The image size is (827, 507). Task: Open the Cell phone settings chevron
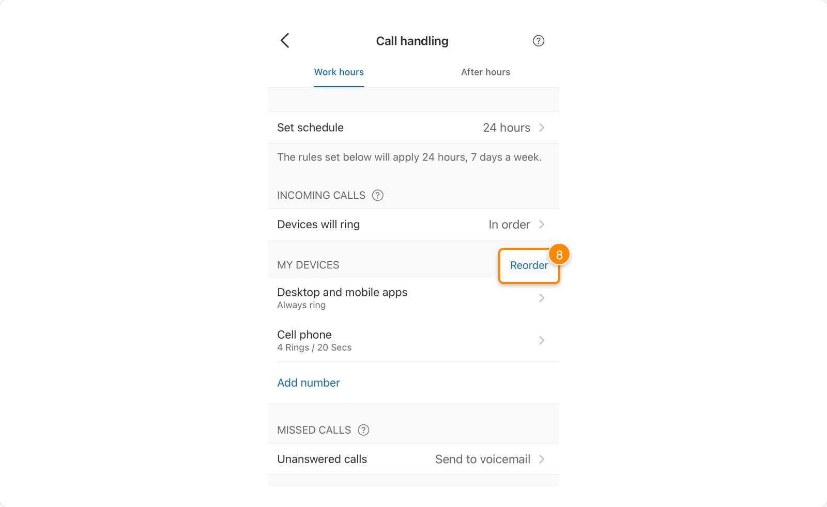[x=542, y=340]
